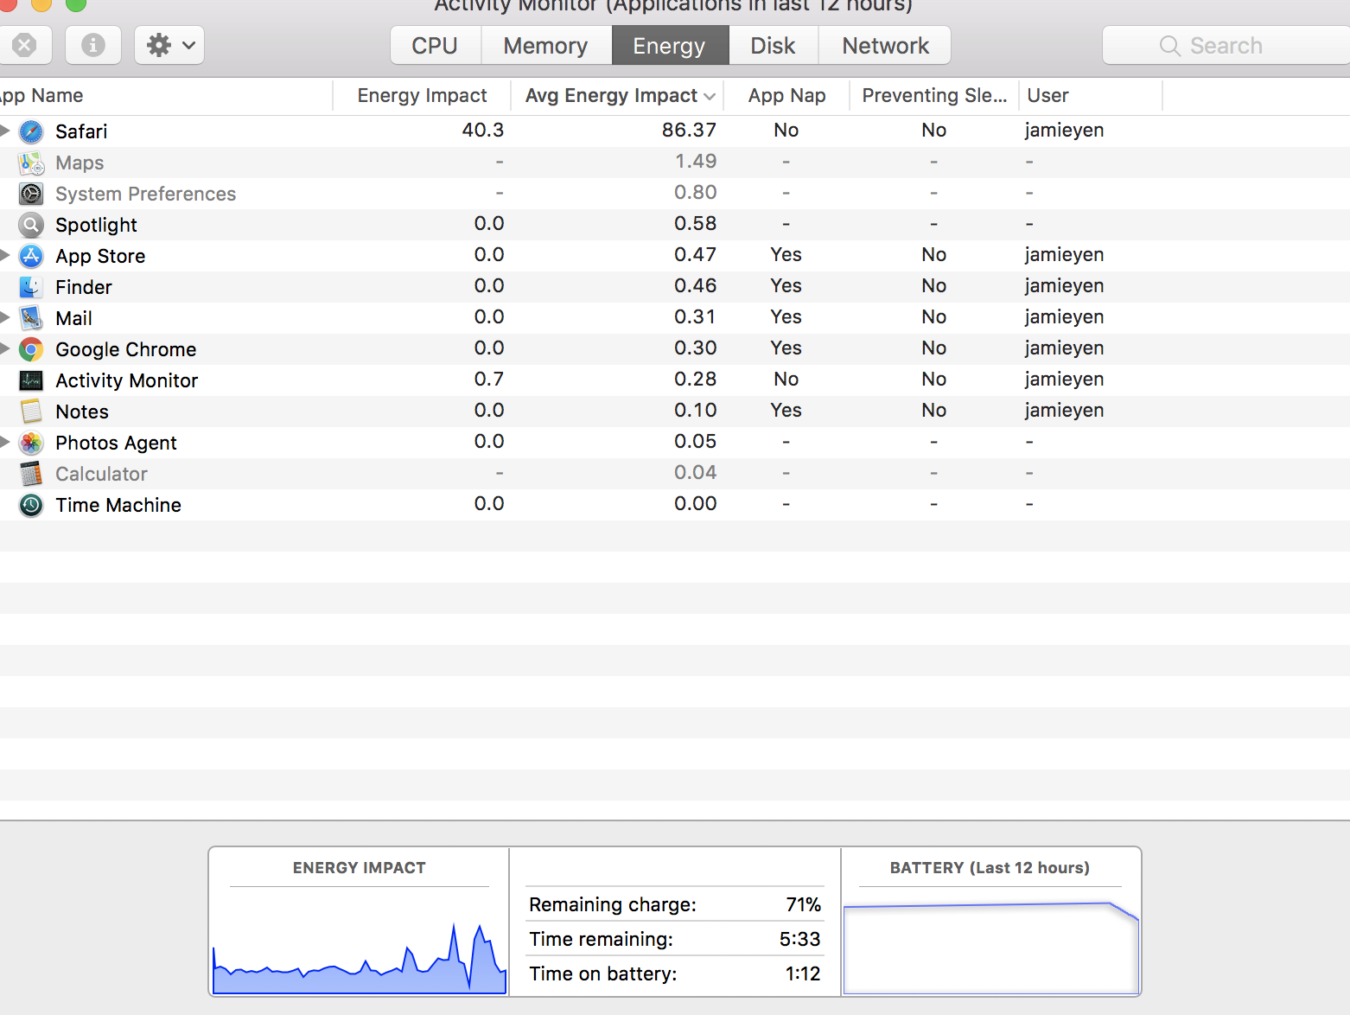Click the App Store icon
The width and height of the screenshot is (1350, 1015).
click(x=31, y=256)
